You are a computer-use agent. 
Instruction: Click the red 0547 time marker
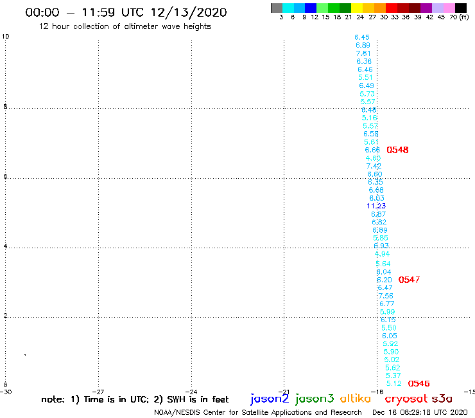409,280
